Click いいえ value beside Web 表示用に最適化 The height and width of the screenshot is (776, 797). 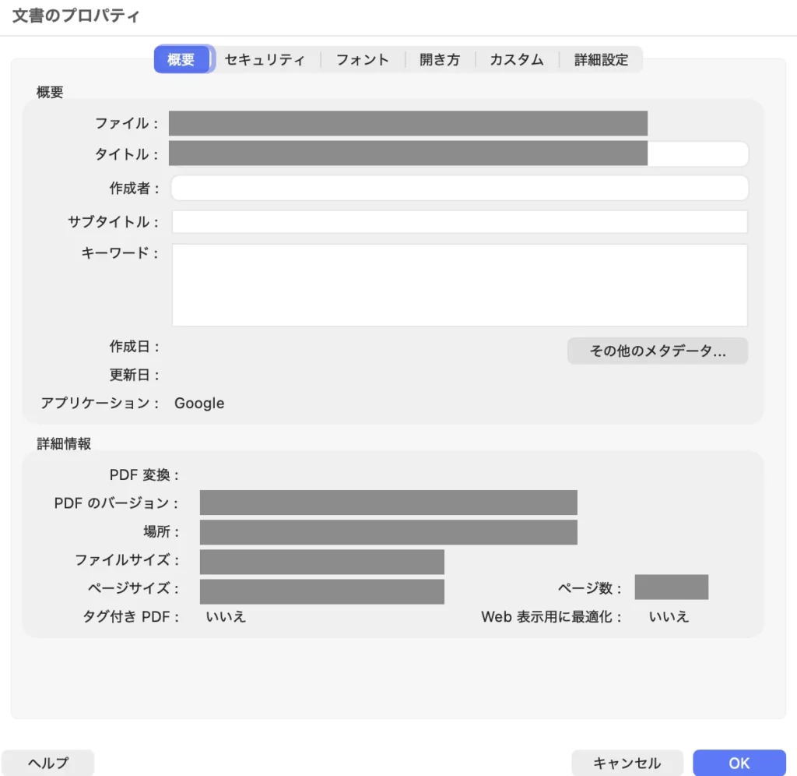(669, 617)
